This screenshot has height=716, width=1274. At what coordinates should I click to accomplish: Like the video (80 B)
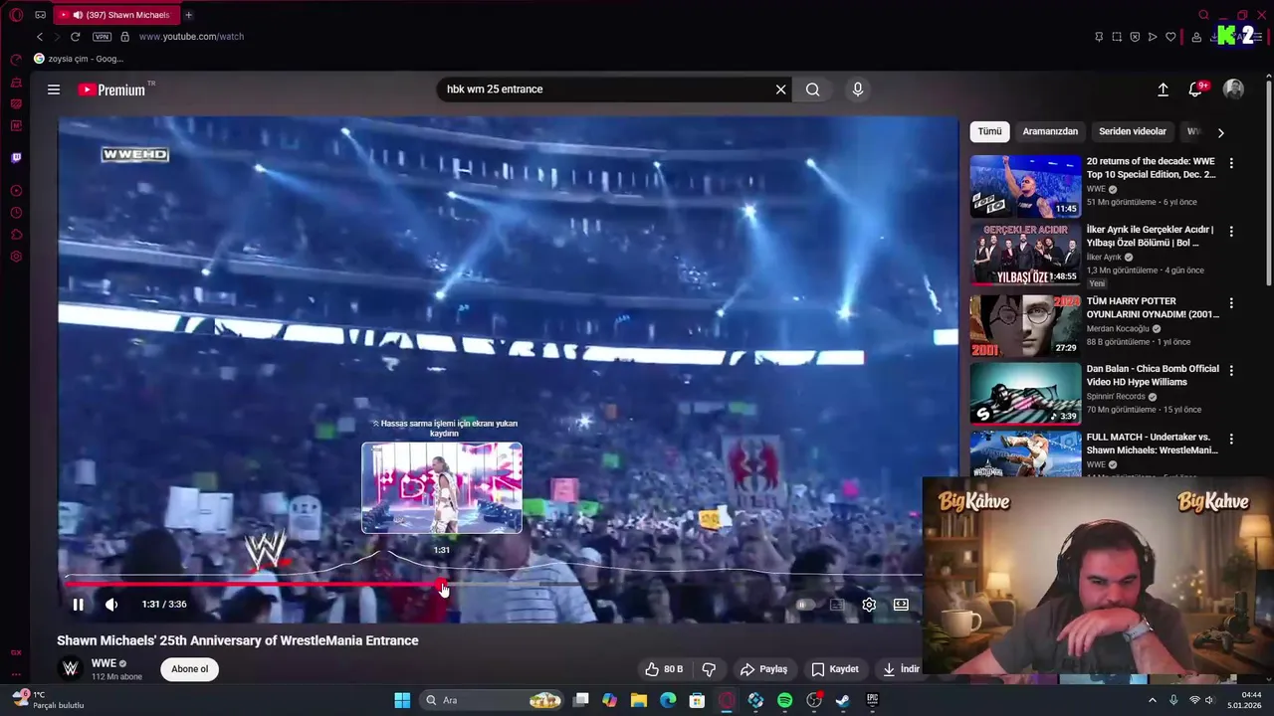664,669
